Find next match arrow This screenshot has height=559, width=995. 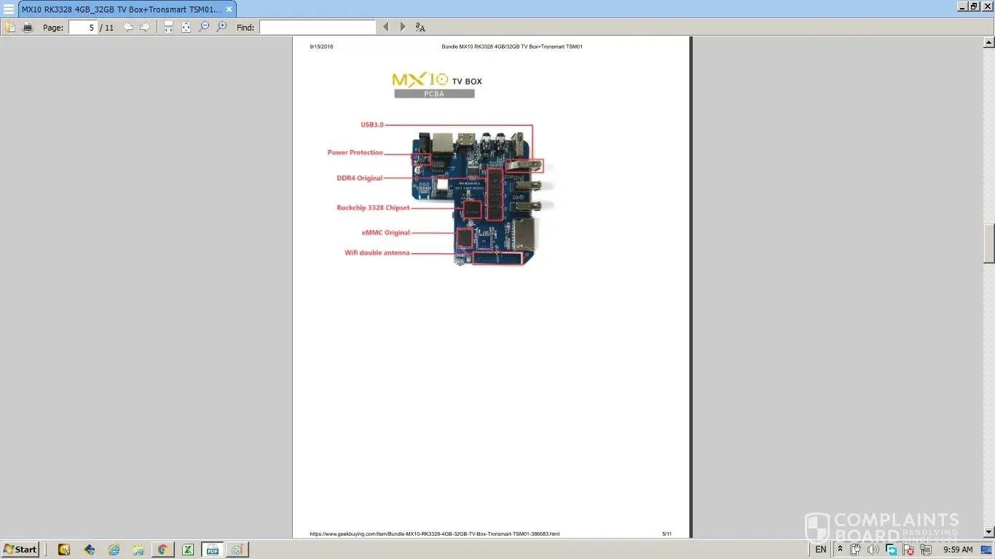403,28
